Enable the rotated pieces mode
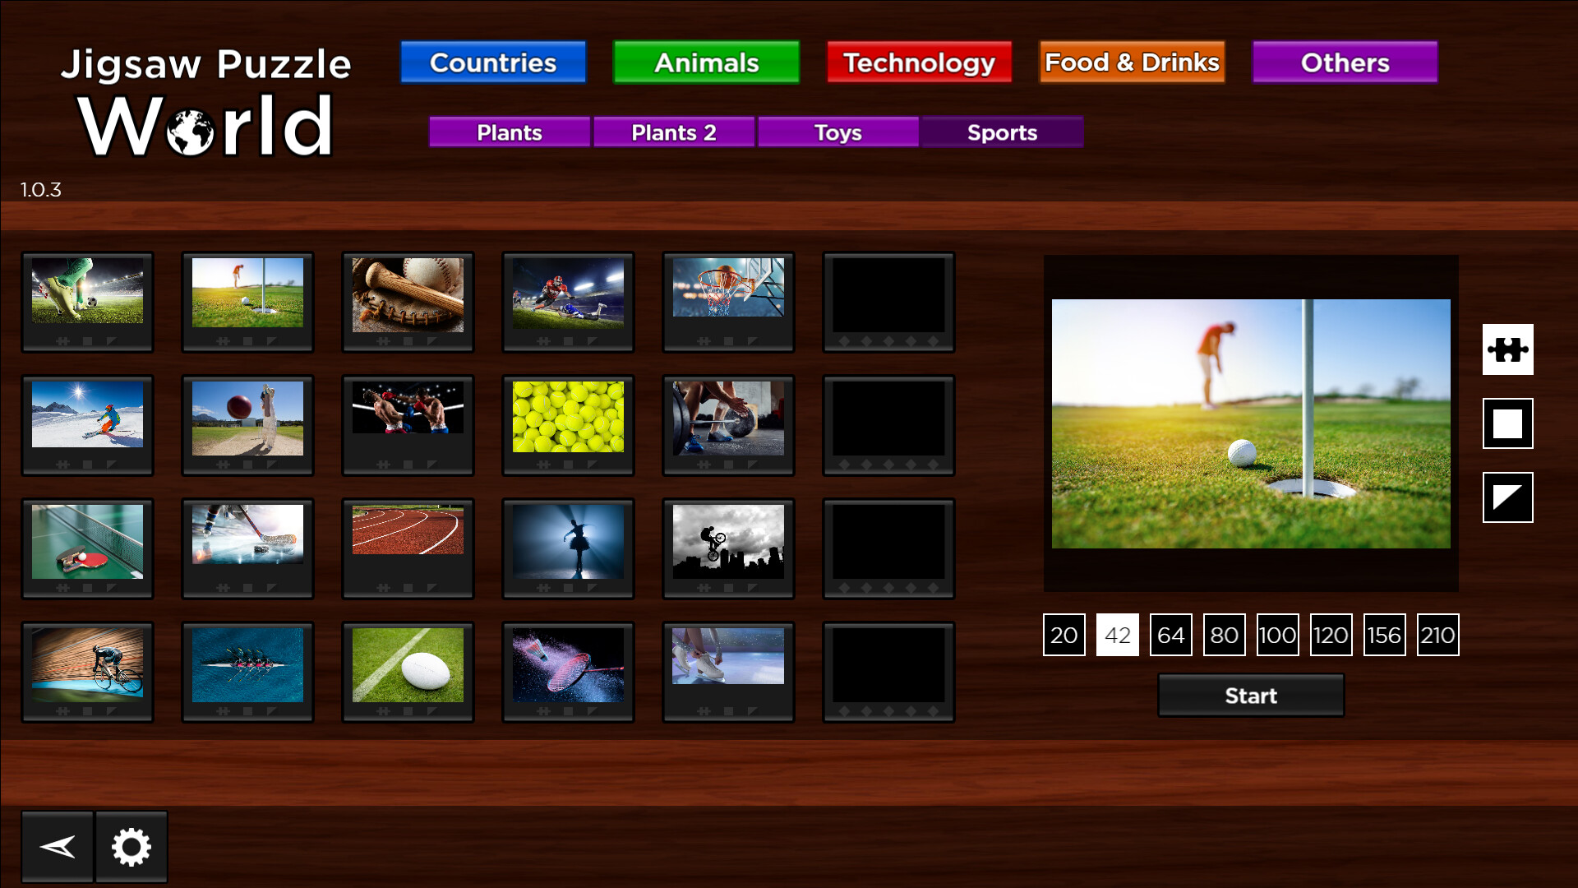This screenshot has height=888, width=1578. coord(1507,498)
